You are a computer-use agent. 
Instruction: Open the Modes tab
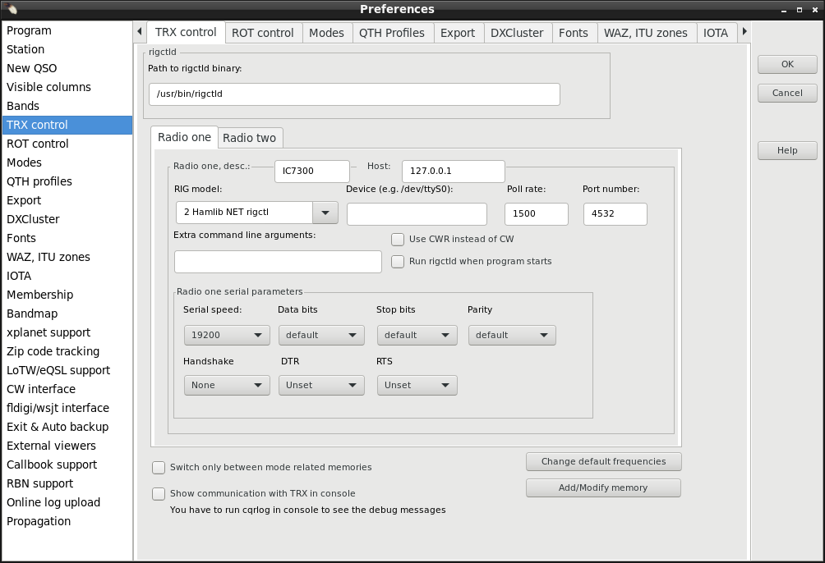[327, 33]
